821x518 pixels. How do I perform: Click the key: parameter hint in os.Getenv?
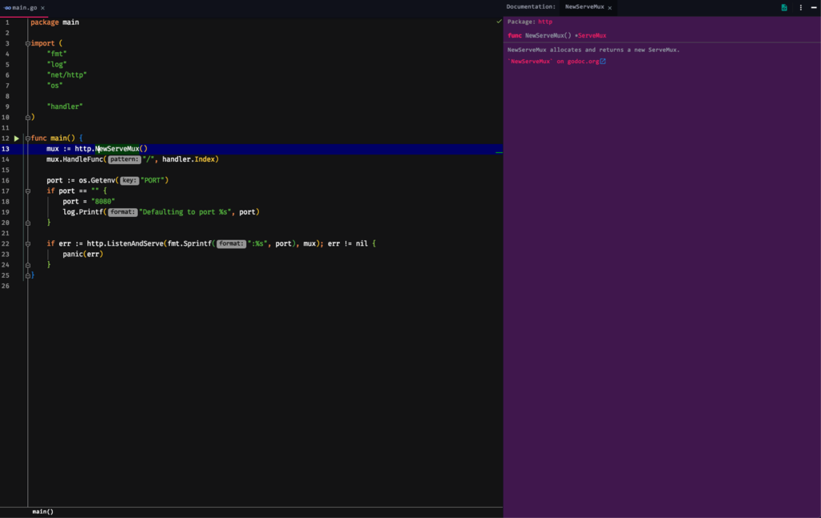(129, 180)
